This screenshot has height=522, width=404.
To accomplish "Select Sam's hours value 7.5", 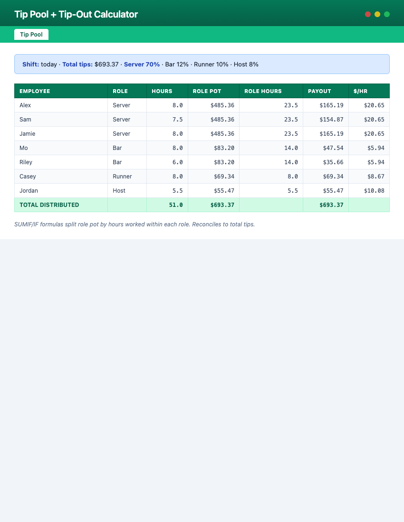I will (x=167, y=120).
